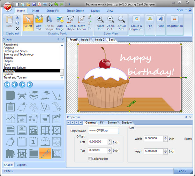Open the Inside 1 card page tab
The width and height of the screenshot is (195, 176).
click(85, 40)
